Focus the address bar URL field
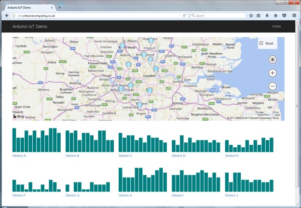This screenshot has width=301, height=208. pos(98,15)
